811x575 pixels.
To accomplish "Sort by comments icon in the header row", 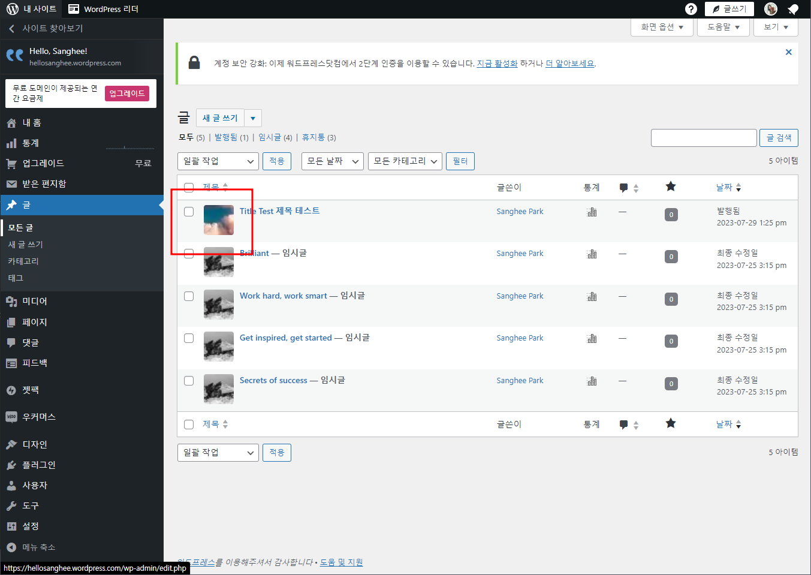I will coord(628,188).
